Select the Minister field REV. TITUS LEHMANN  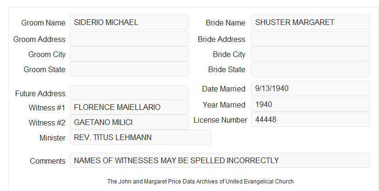(140, 137)
